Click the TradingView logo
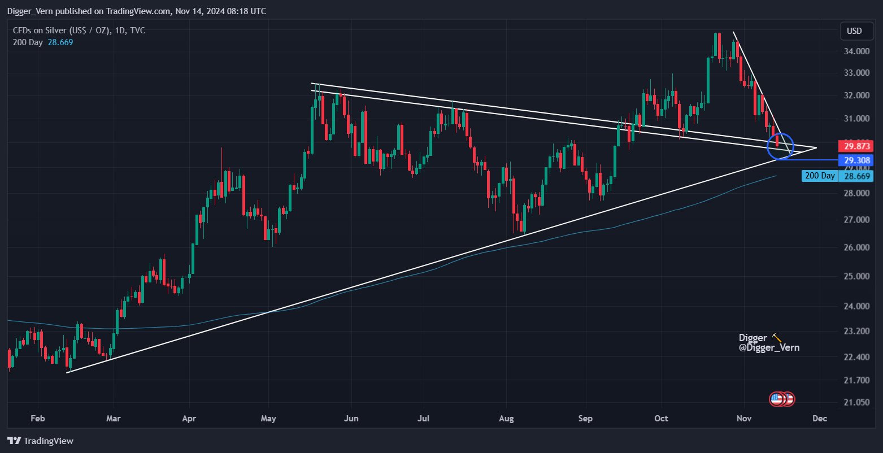This screenshot has width=883, height=453. pyautogui.click(x=40, y=441)
